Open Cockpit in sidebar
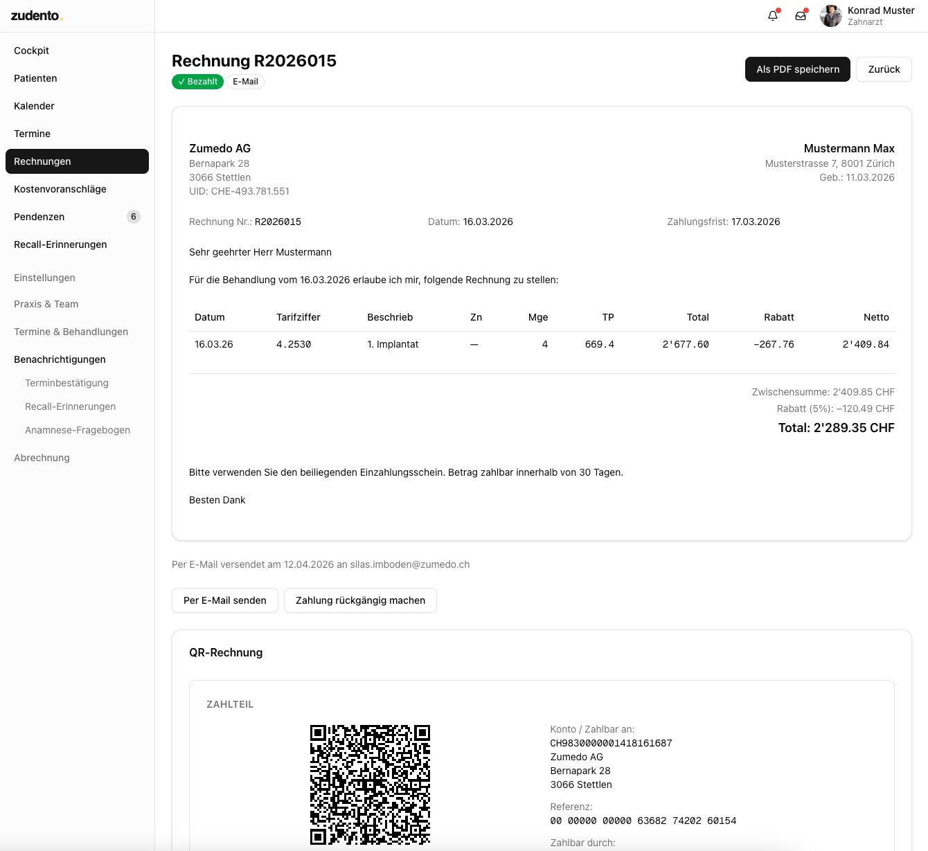928x851 pixels. coord(77,51)
